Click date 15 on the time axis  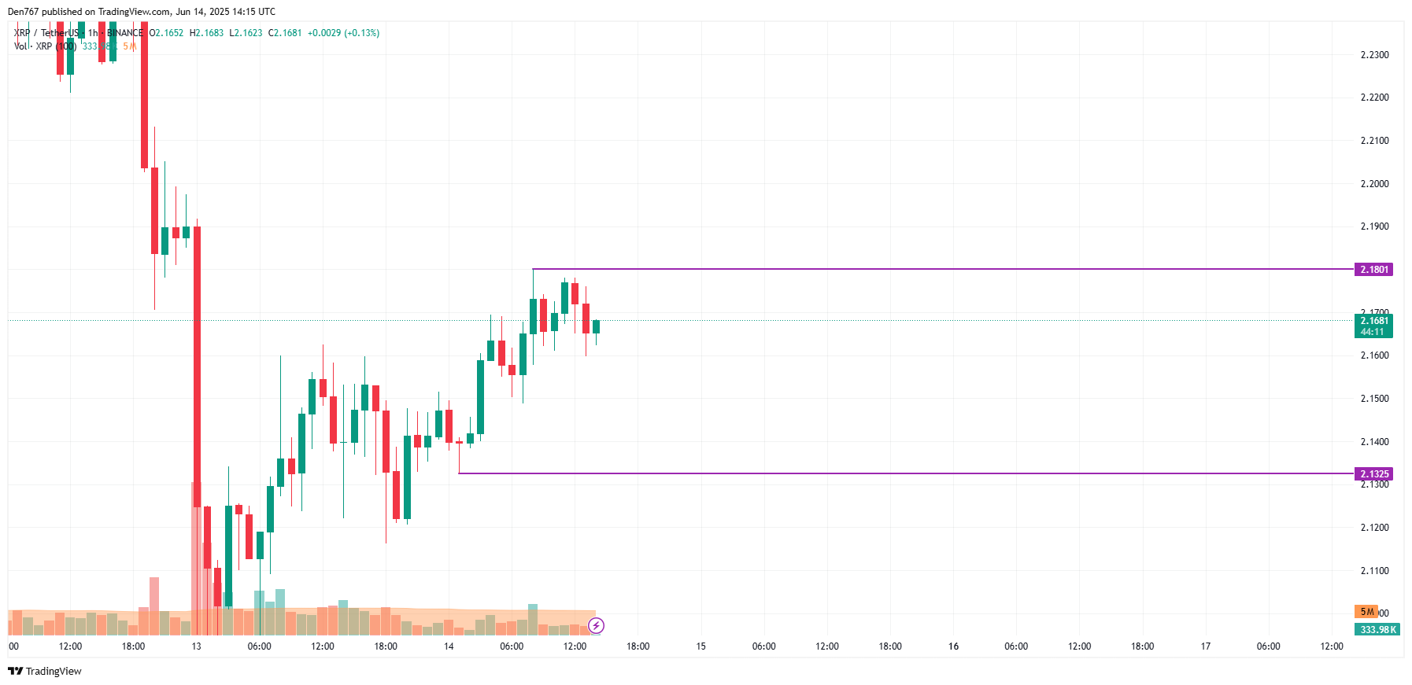pyautogui.click(x=700, y=646)
